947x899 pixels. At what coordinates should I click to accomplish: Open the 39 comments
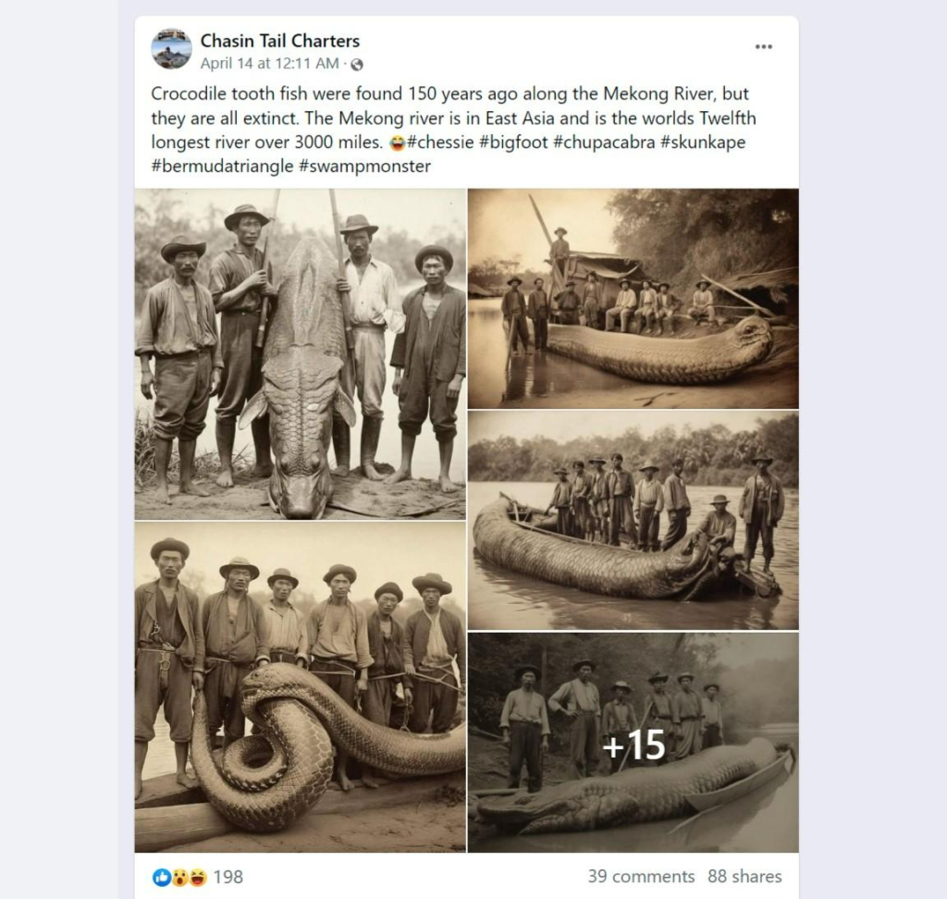pyautogui.click(x=642, y=877)
